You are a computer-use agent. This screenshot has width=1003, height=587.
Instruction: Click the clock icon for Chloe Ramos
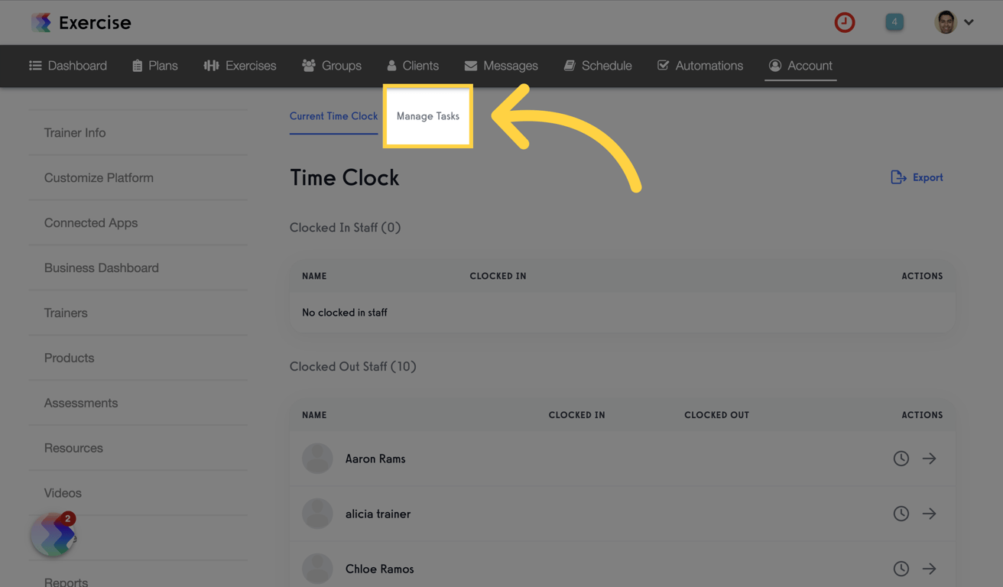point(901,569)
